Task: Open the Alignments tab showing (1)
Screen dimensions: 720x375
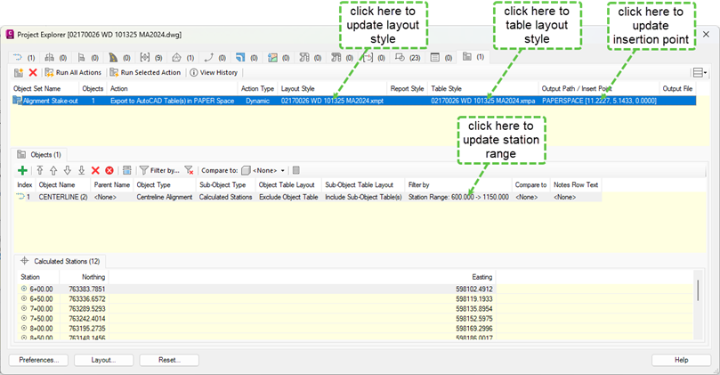Action: point(24,57)
